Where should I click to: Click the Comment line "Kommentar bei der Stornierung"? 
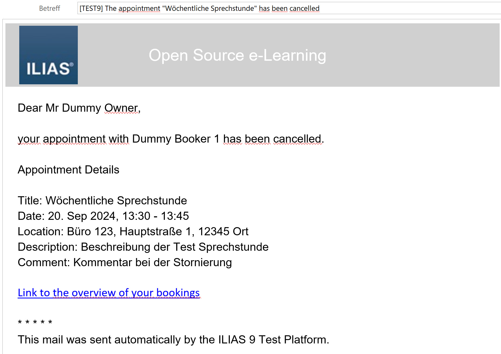[x=125, y=262]
